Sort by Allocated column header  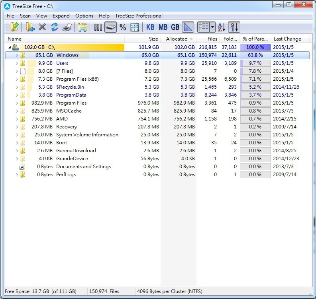click(x=177, y=39)
